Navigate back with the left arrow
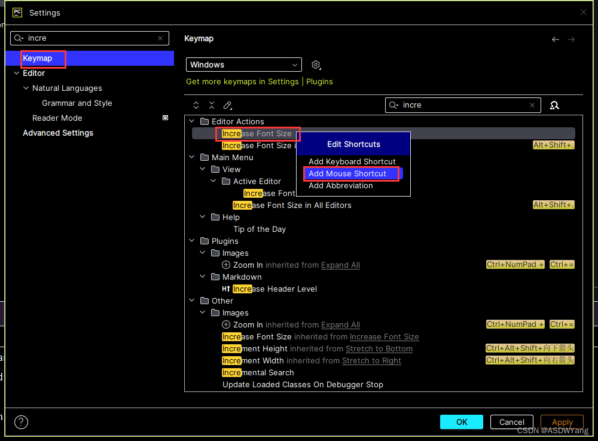The height and width of the screenshot is (441, 598). tap(556, 39)
